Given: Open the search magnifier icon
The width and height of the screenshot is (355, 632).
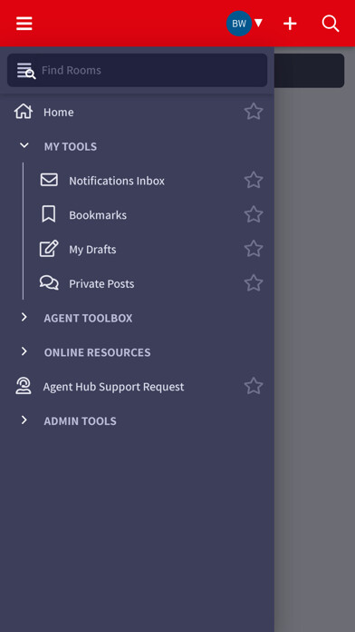Looking at the screenshot, I should (331, 24).
